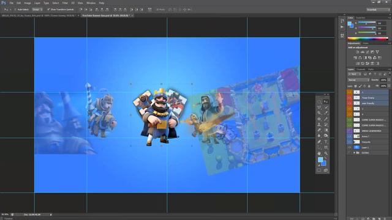Select the Hand tool
392x220 pixels.
coord(319,153)
